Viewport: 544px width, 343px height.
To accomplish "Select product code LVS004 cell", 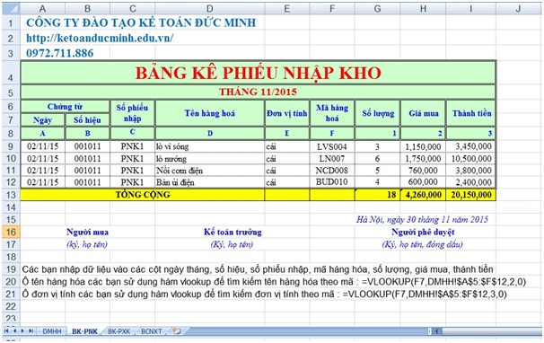I will [332, 146].
